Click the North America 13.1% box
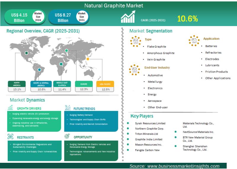The height and width of the screenshot is (169, 237). tap(17, 87)
